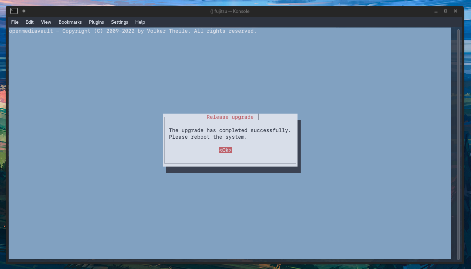Viewport: 471px width, 269px height.
Task: Click the gray tab activity indicator dot
Action: (x=24, y=11)
